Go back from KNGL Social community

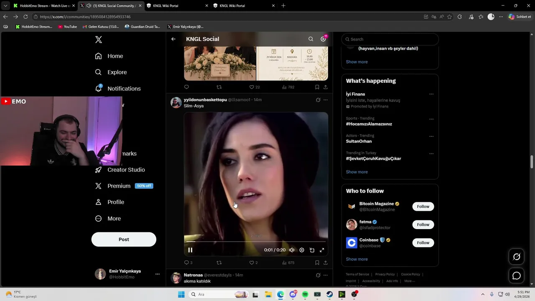coord(173,39)
